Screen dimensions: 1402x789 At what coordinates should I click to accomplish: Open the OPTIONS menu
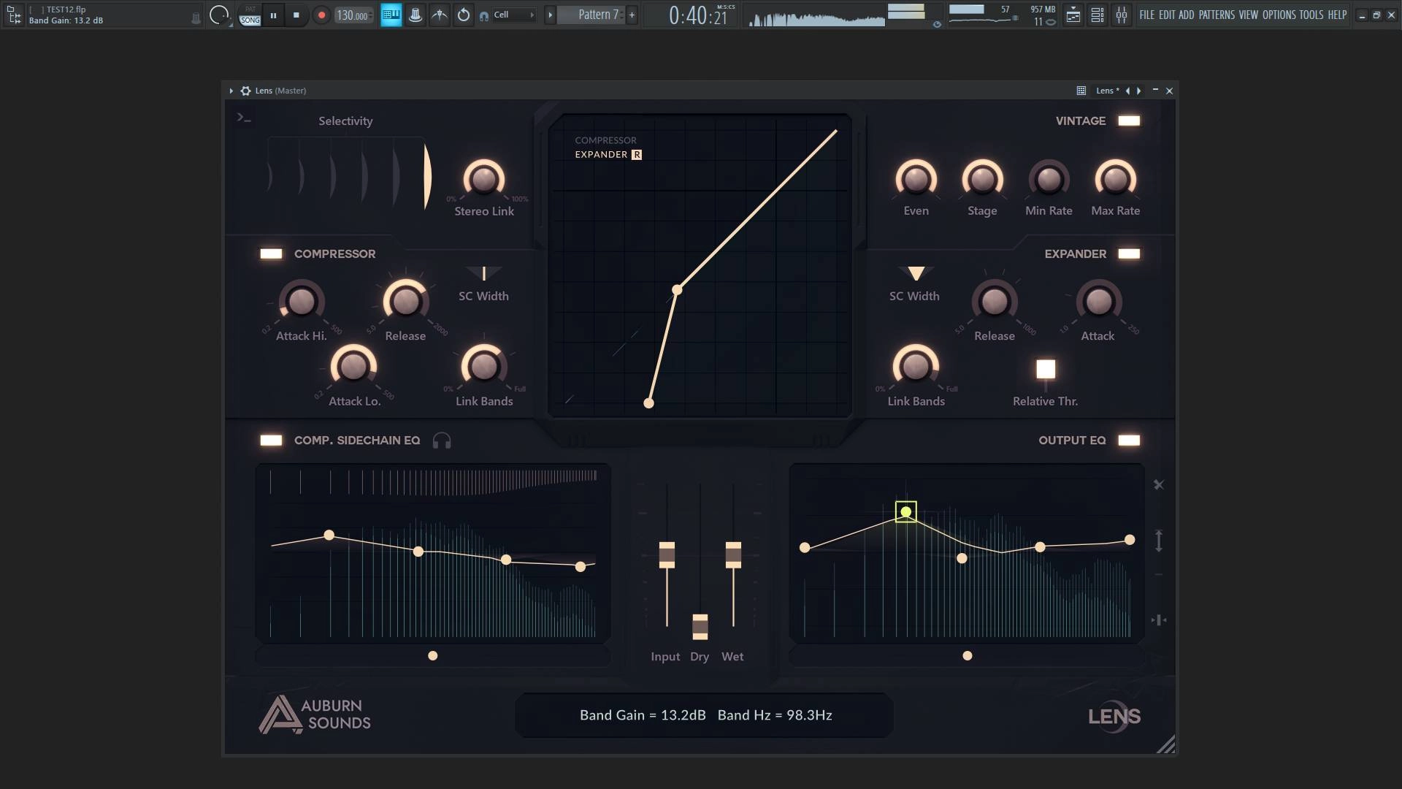click(1279, 15)
